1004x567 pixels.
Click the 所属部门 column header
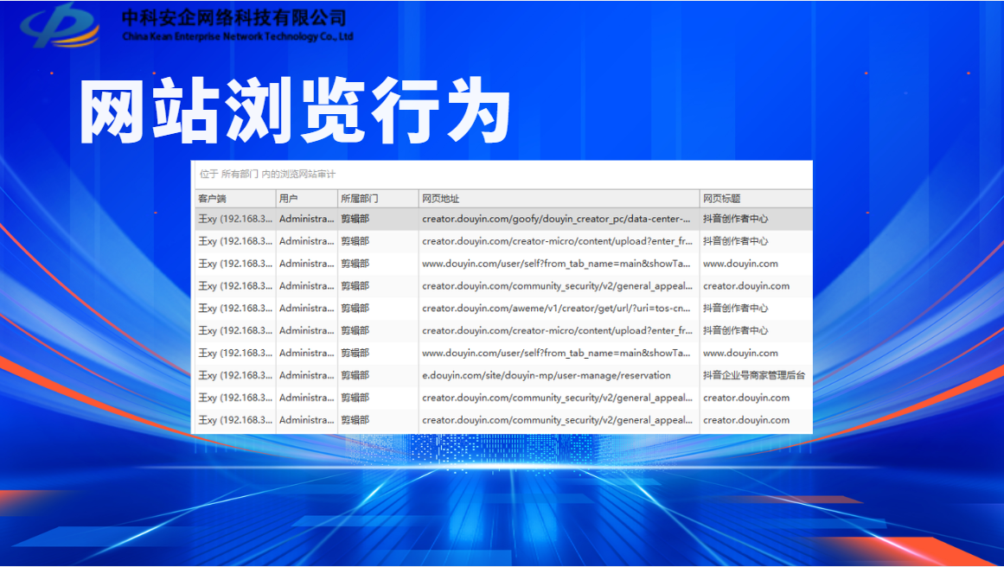pos(378,199)
